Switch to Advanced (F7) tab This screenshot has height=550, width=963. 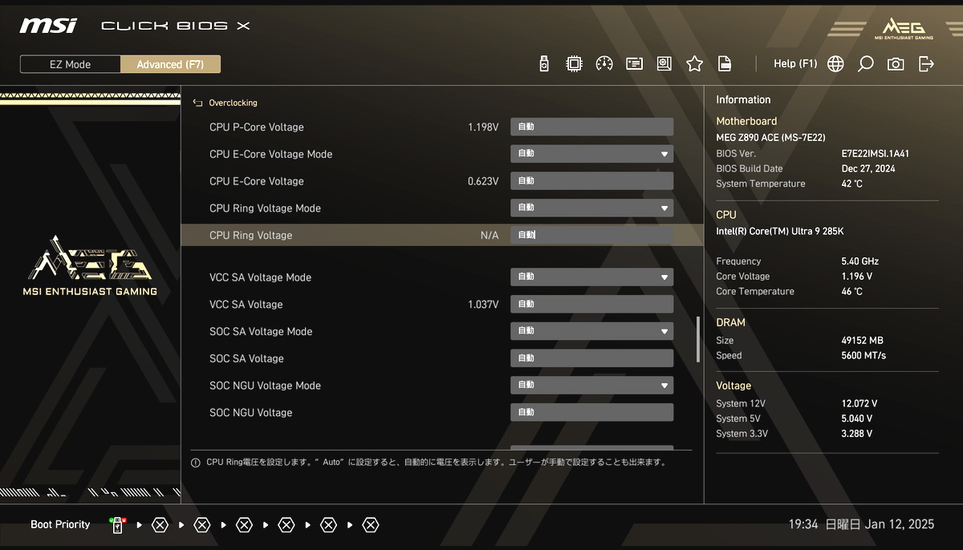[x=170, y=64]
